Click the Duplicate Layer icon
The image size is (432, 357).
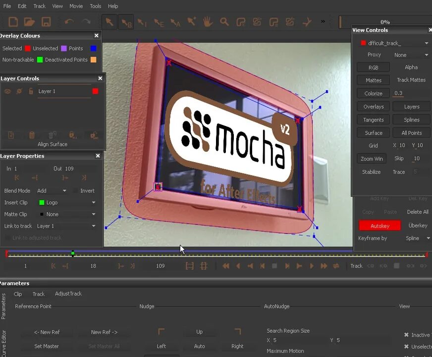[x=11, y=135]
